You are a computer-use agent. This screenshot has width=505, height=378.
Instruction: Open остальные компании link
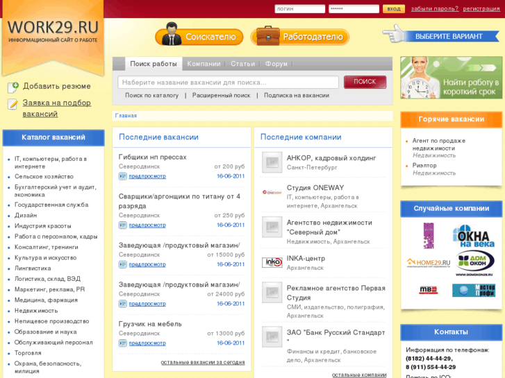tap(359, 375)
